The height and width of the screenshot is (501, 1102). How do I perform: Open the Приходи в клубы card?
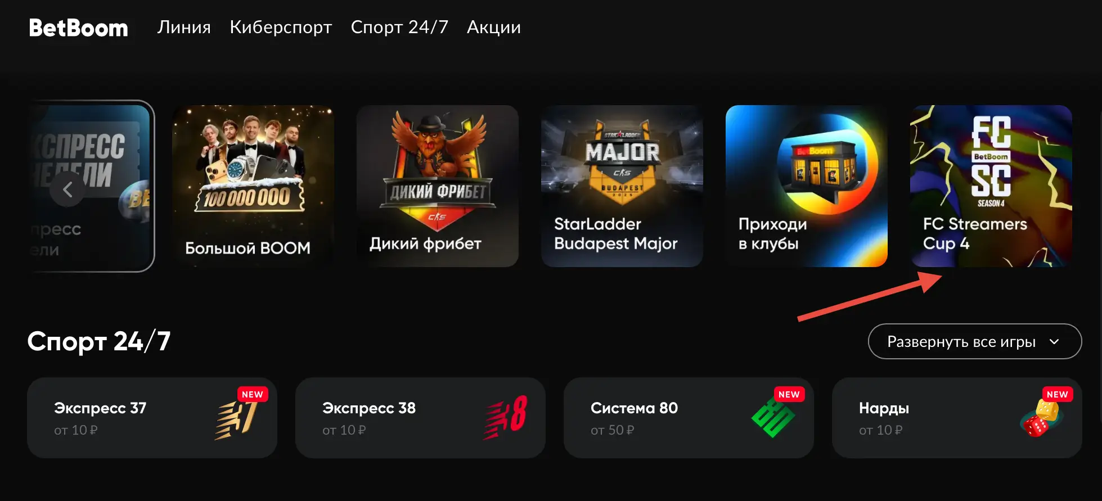click(x=807, y=186)
